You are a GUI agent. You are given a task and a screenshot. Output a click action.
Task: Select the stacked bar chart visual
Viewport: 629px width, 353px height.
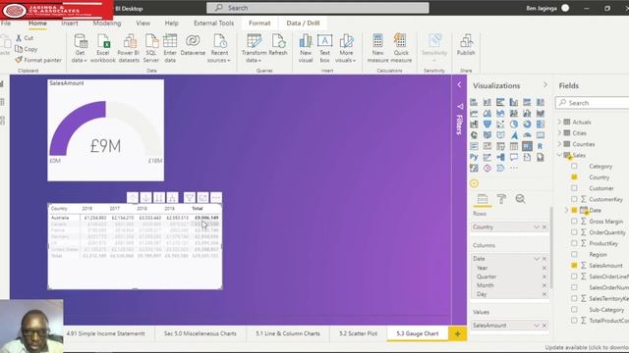[x=474, y=102]
